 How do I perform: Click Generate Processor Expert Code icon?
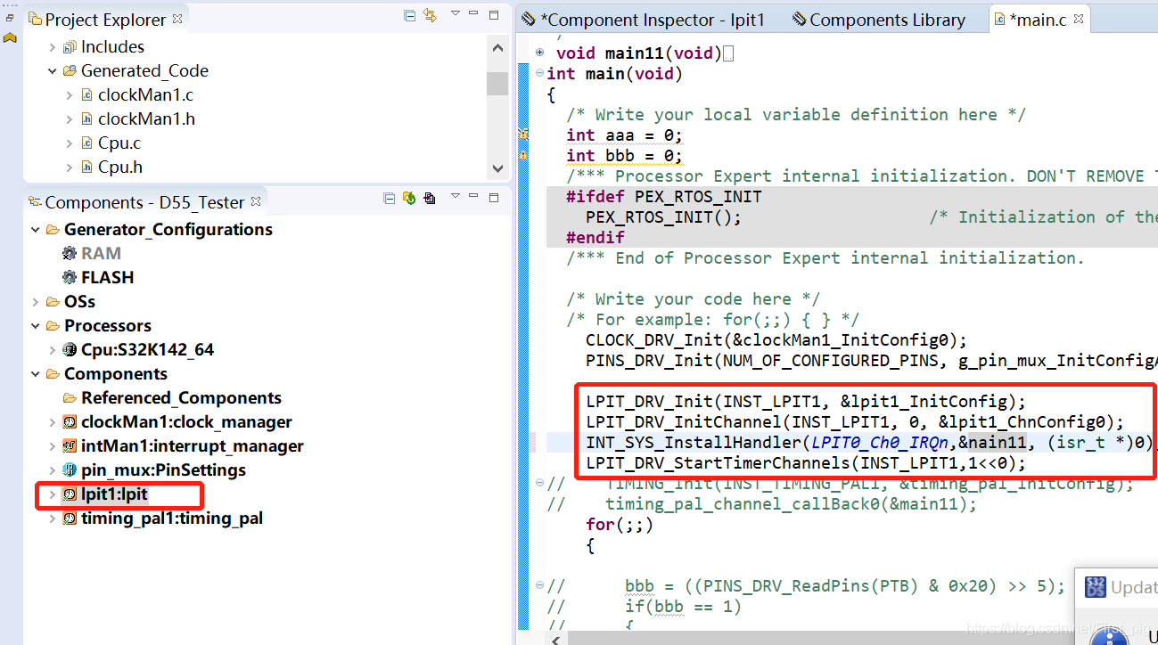pyautogui.click(x=409, y=198)
